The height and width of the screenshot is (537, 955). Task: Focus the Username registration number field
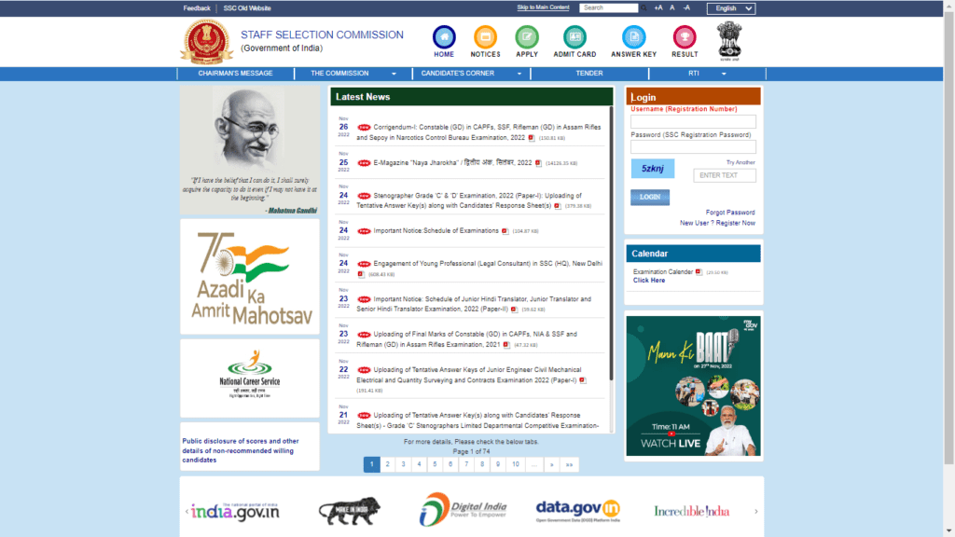pyautogui.click(x=693, y=121)
